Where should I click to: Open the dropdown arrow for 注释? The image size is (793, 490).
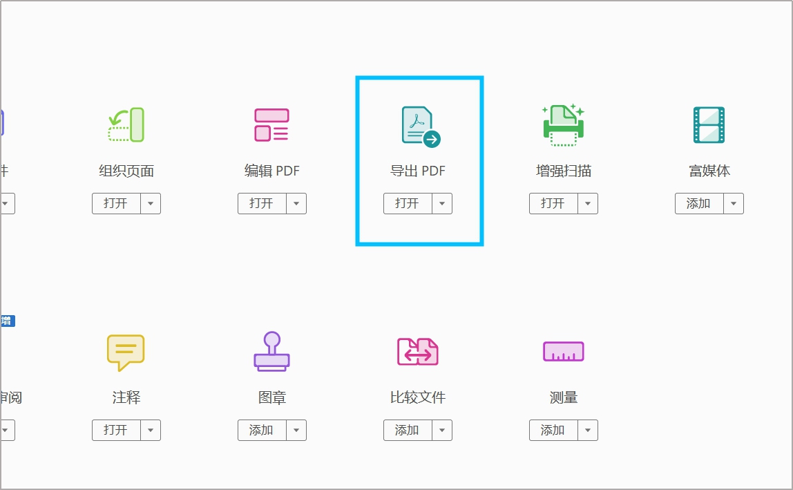pyautogui.click(x=151, y=431)
